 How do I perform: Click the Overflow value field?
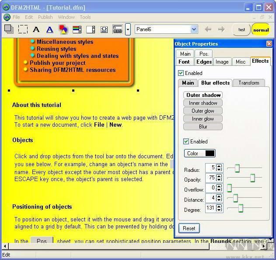click(210, 188)
